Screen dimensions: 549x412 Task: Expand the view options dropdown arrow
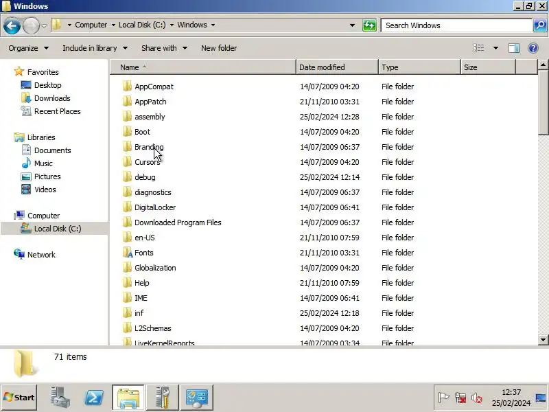click(x=495, y=48)
